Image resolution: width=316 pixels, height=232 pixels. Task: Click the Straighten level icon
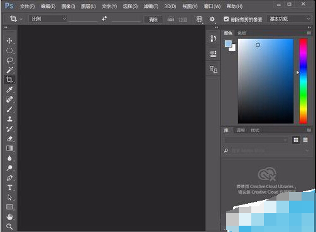click(171, 19)
